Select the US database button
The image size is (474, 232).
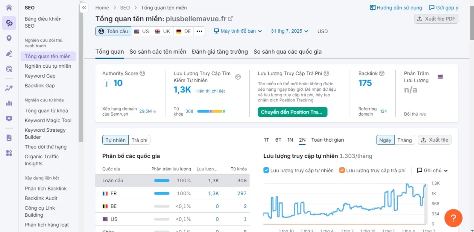tap(142, 31)
